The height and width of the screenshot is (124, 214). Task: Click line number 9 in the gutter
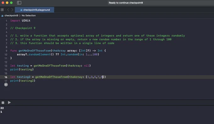click(6, 51)
